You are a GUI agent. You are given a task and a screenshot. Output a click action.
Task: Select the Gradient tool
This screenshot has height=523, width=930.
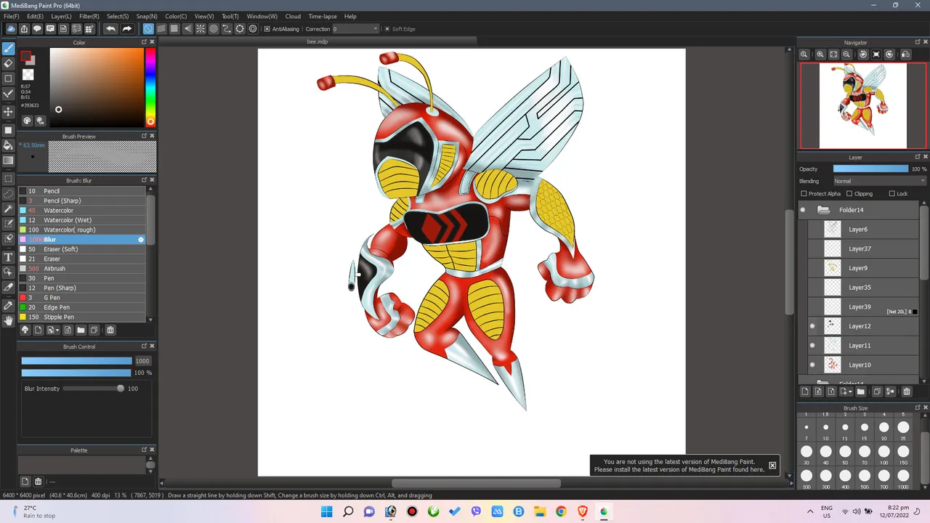(8, 161)
